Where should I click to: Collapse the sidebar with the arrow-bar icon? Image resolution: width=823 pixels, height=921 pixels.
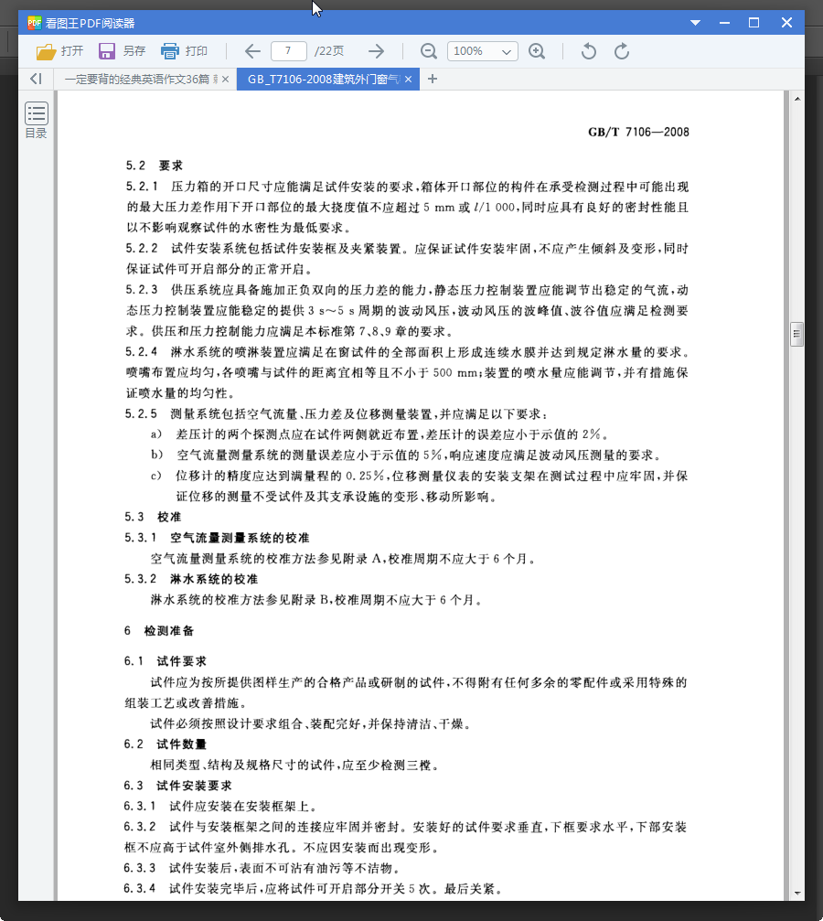(x=37, y=79)
